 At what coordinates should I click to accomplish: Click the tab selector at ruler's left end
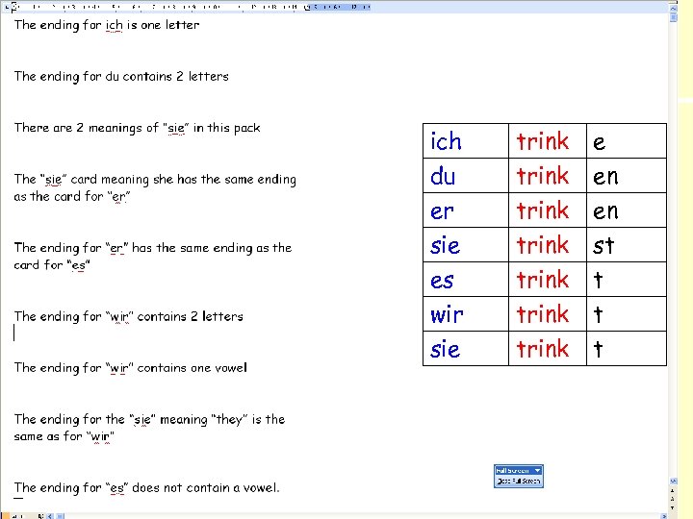click(x=7, y=7)
